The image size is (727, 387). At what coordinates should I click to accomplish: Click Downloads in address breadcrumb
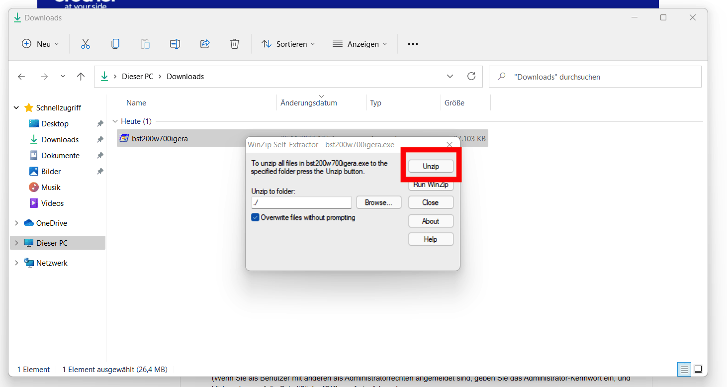click(185, 77)
